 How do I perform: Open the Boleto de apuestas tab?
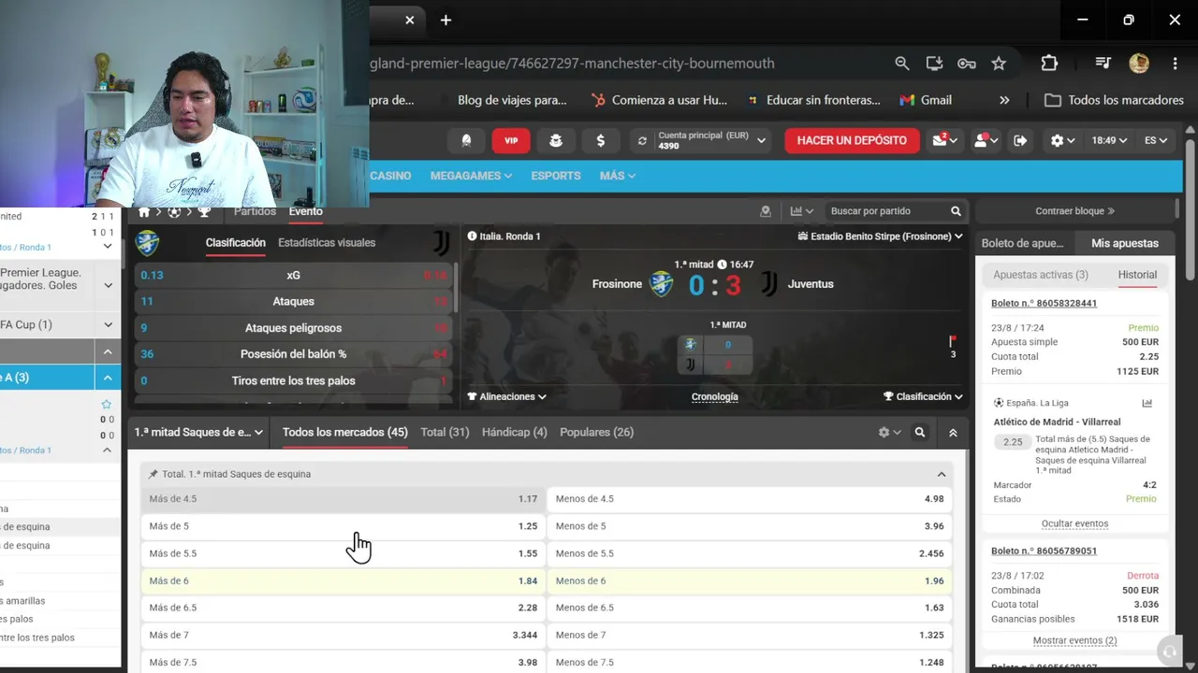click(x=1023, y=243)
